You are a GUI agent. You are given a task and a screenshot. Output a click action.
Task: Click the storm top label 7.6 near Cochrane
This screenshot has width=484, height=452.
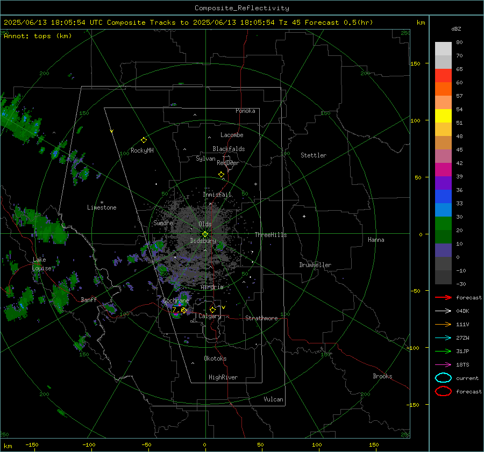[179, 310]
